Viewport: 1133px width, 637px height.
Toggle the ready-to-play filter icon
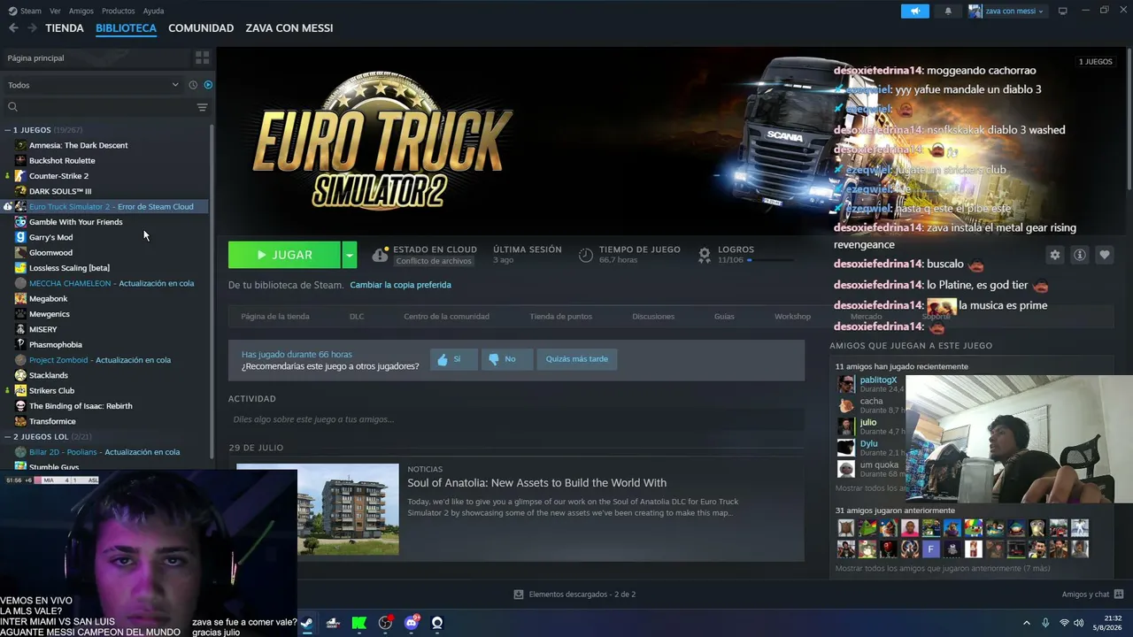point(209,85)
